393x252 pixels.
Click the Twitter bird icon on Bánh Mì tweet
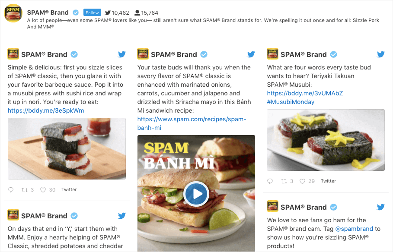click(251, 54)
